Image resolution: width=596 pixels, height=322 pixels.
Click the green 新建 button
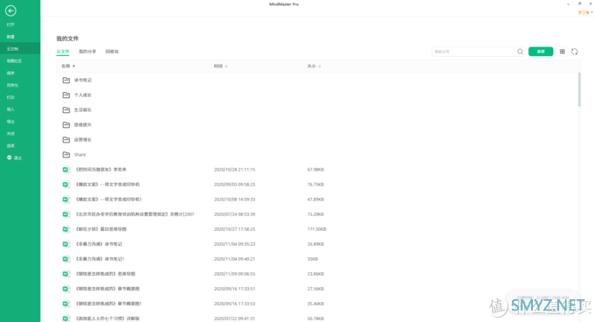(x=541, y=52)
